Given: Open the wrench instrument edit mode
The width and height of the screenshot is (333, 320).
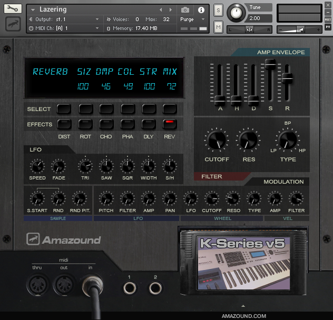Looking at the screenshot, I should click(13, 9).
